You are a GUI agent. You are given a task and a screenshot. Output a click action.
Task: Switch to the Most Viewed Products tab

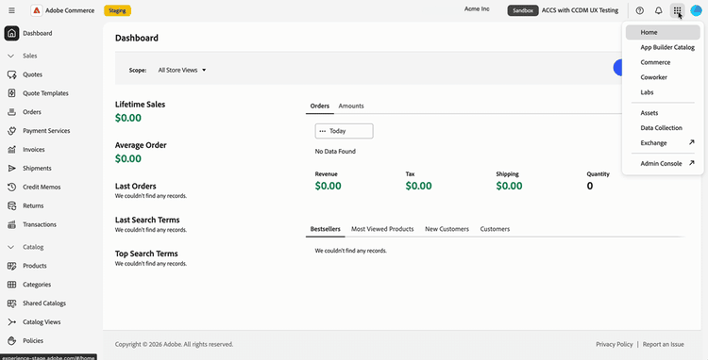tap(382, 229)
